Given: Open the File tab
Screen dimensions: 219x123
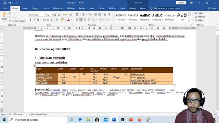Looking at the screenshot, I should [5, 8].
